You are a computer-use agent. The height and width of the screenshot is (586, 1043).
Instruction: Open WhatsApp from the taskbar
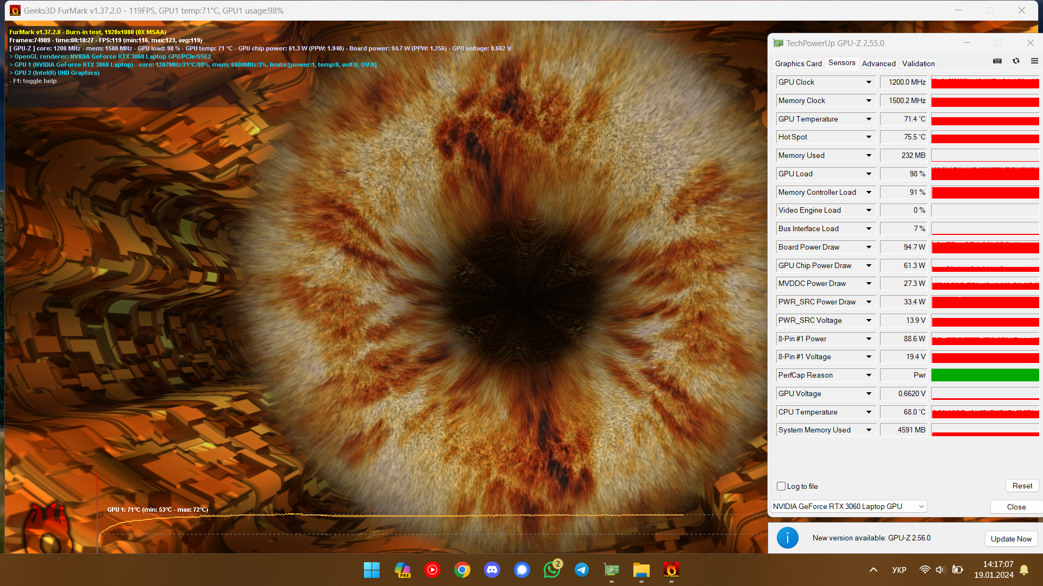[x=552, y=570]
